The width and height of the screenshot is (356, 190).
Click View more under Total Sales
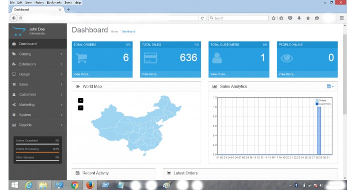pyautogui.click(x=150, y=74)
